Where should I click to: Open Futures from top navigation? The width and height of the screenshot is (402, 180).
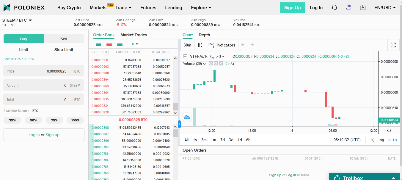coord(148,8)
